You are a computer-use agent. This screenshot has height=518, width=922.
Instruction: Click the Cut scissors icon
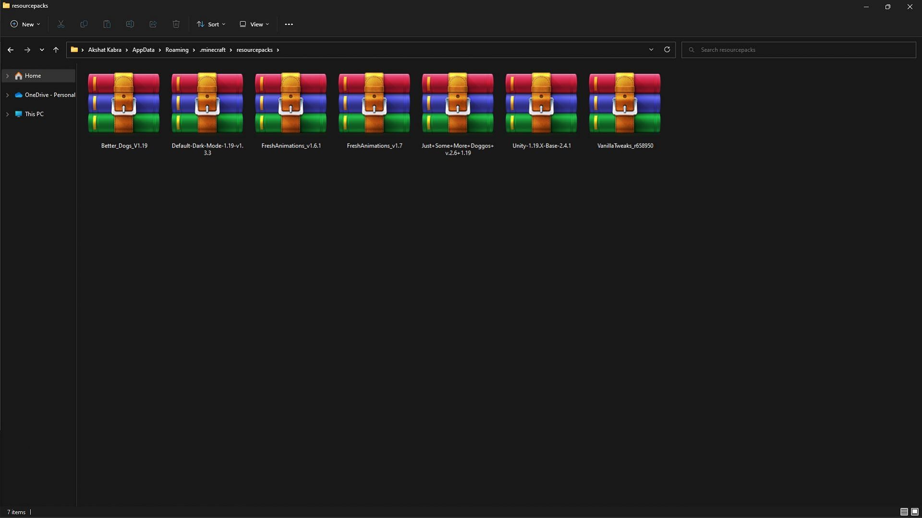(x=61, y=24)
